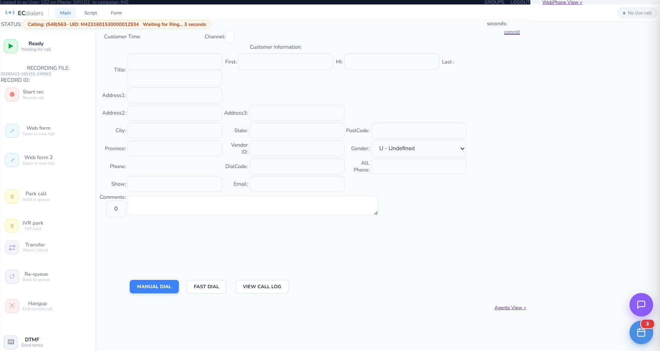660x351 pixels.
Task: Open the Agents View + link
Action: (x=510, y=308)
